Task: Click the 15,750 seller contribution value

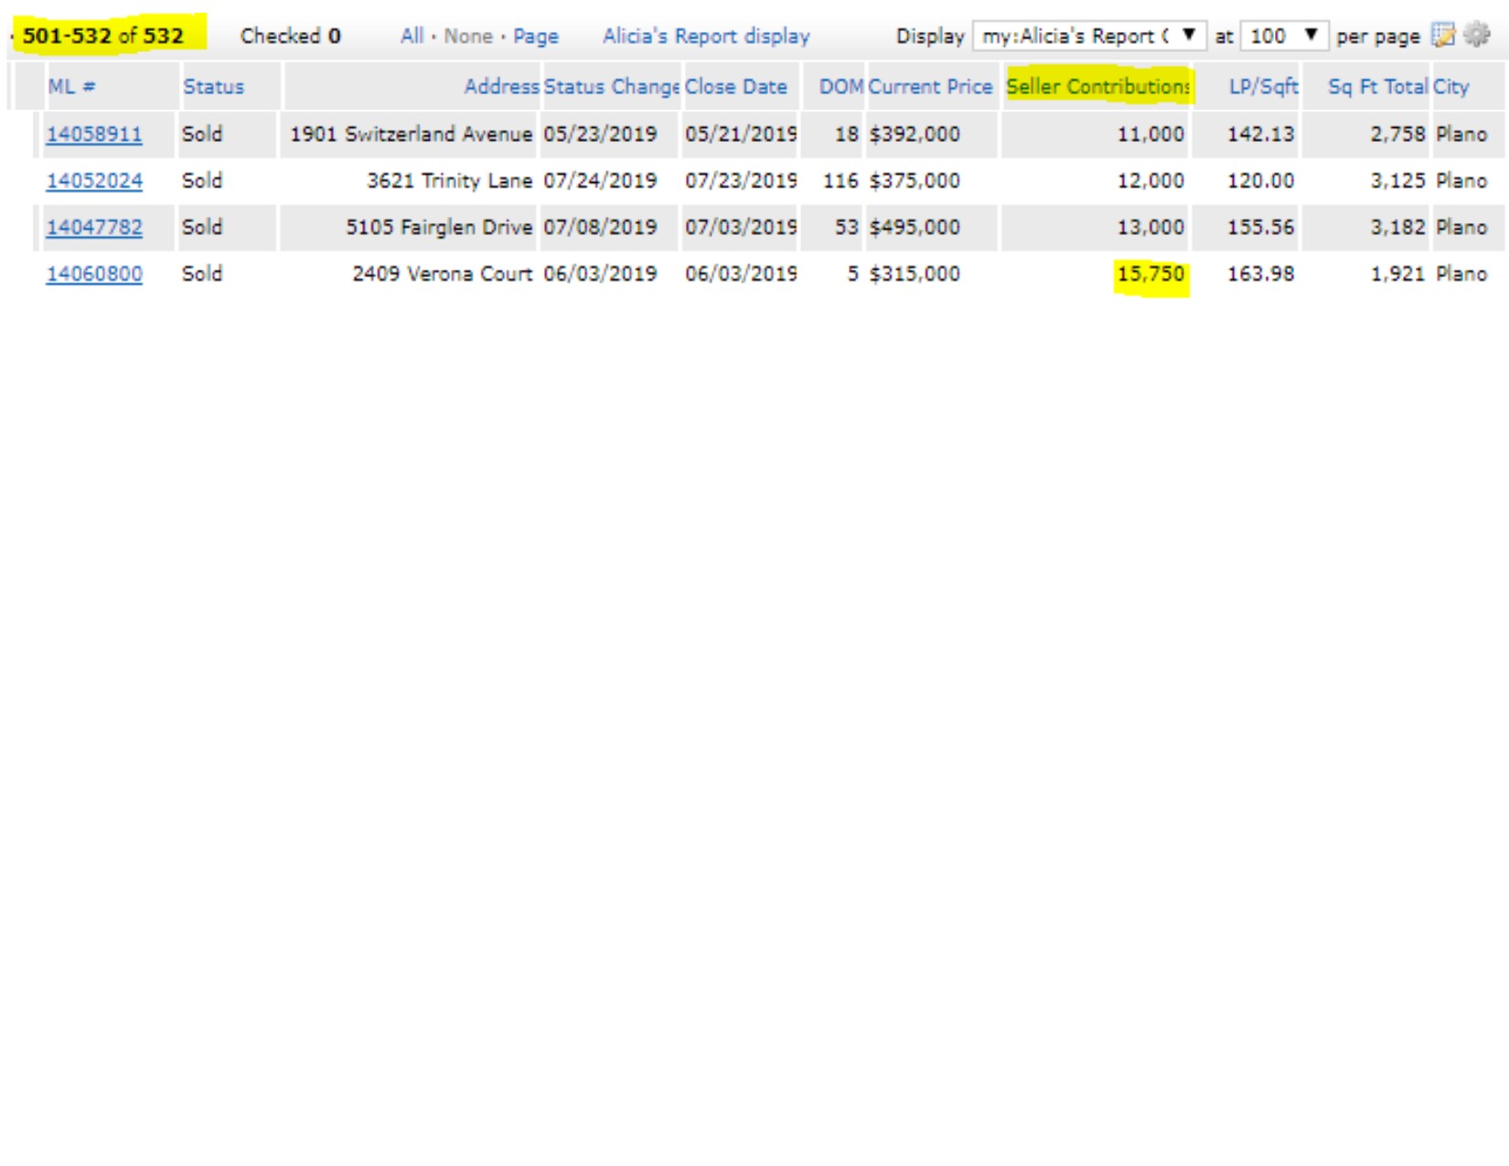Action: tap(1150, 274)
